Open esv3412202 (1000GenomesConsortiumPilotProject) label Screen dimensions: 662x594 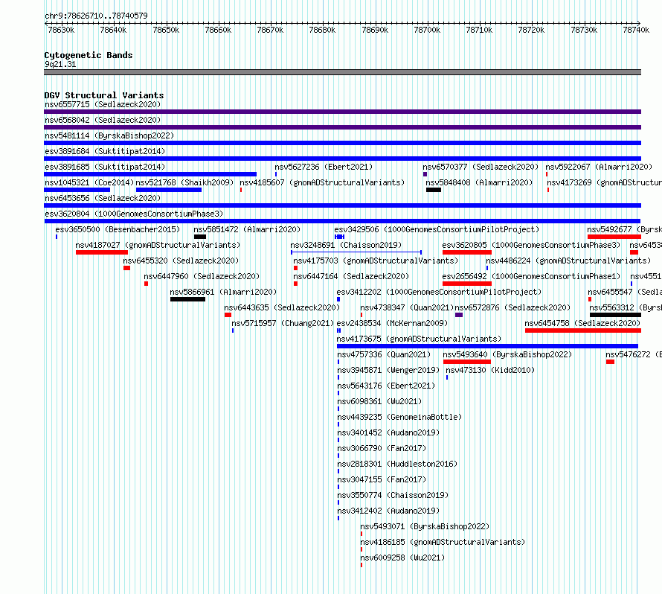tap(439, 292)
